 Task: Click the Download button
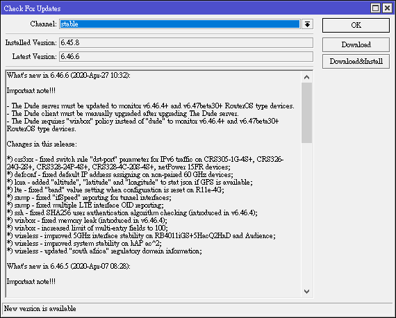click(356, 44)
